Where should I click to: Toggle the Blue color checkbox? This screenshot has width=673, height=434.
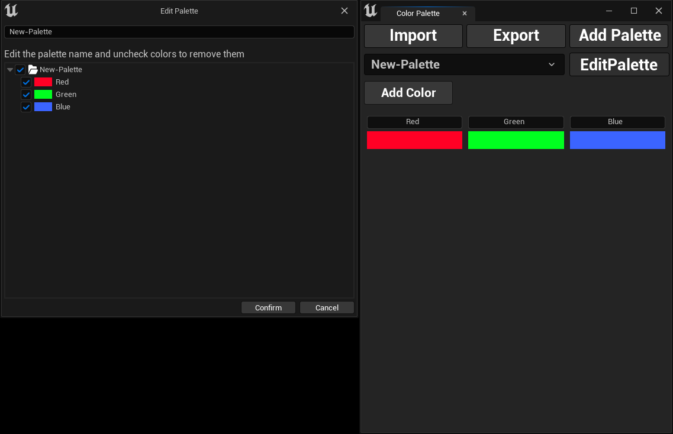[26, 107]
